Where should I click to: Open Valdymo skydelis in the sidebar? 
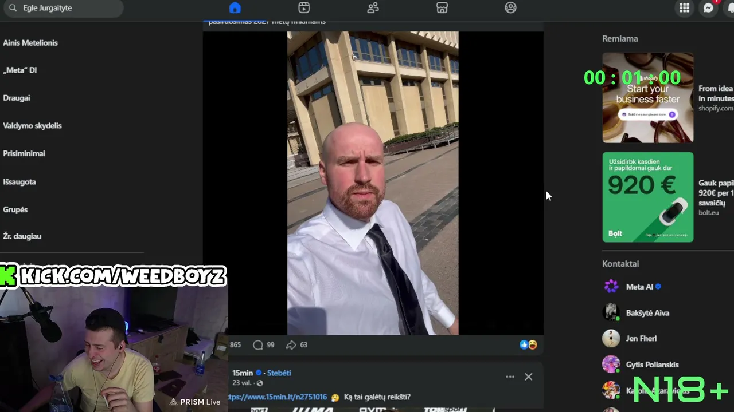(32, 126)
